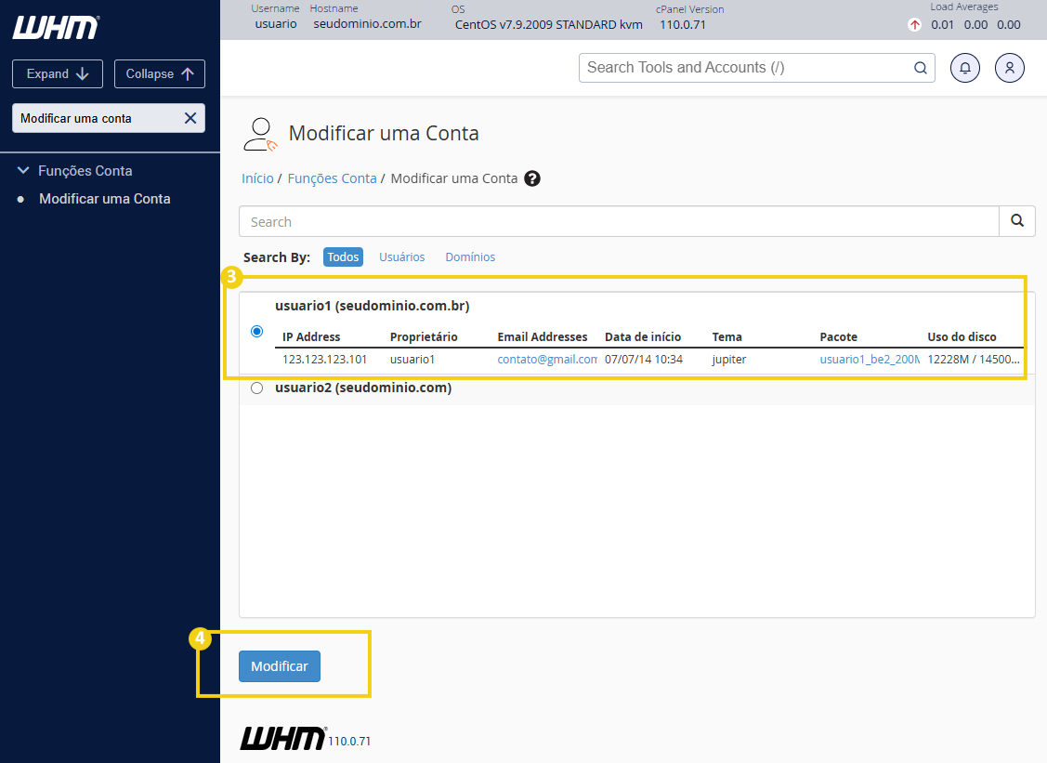Filter search by Domínios
The height and width of the screenshot is (763, 1047).
[470, 257]
